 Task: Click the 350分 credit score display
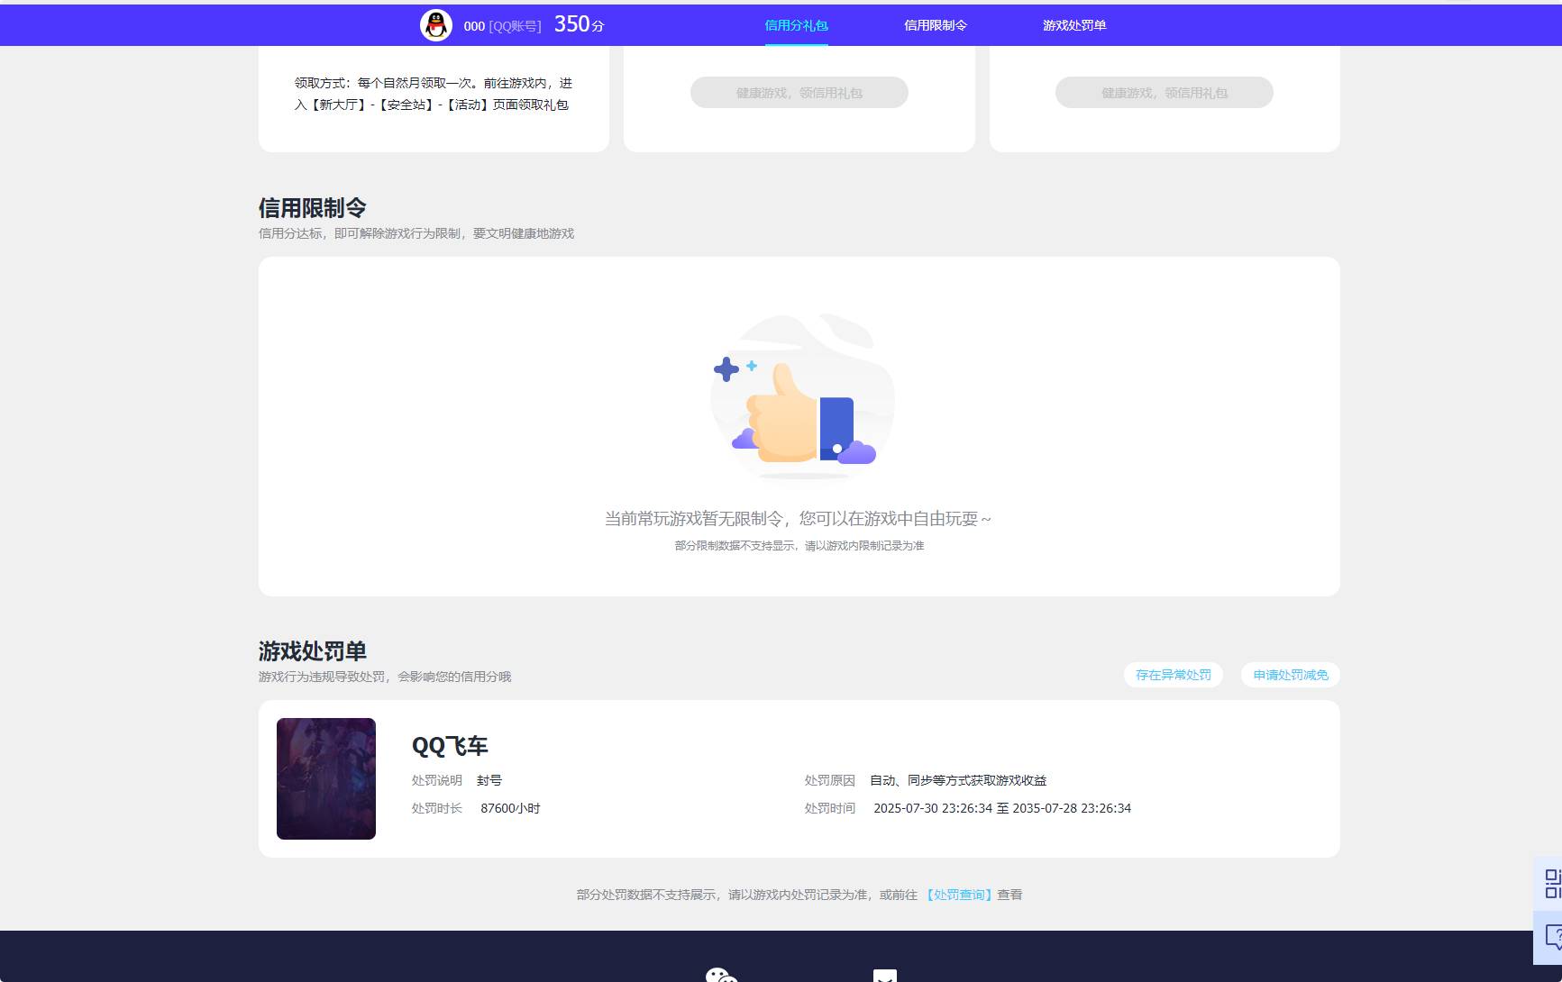coord(578,24)
